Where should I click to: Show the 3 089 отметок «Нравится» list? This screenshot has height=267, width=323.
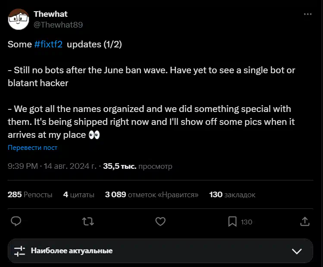pos(152,195)
